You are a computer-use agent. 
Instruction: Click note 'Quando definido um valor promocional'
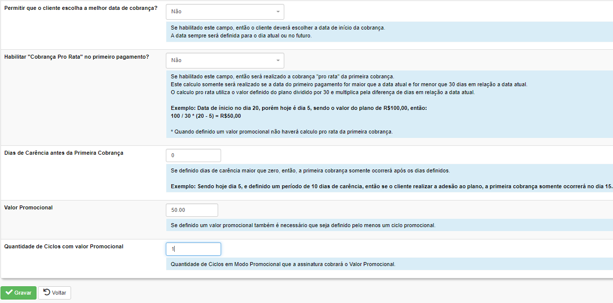[282, 132]
